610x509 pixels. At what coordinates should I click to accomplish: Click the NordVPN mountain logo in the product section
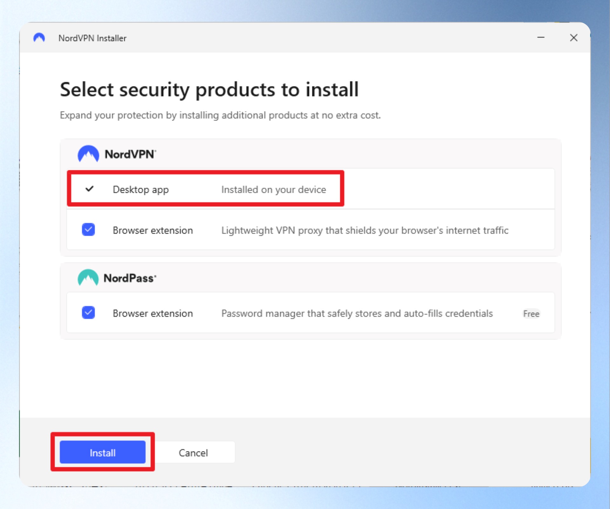88,154
